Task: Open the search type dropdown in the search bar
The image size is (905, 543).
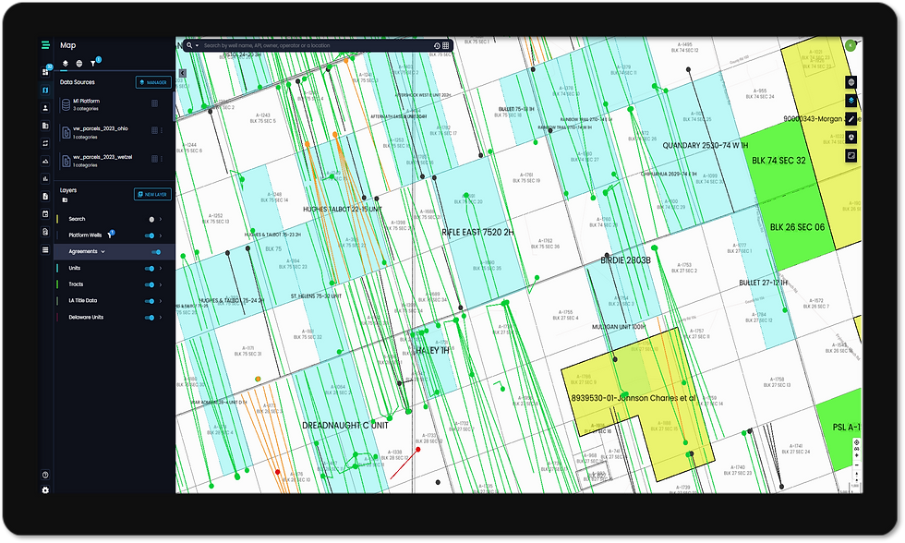Action: click(x=197, y=45)
